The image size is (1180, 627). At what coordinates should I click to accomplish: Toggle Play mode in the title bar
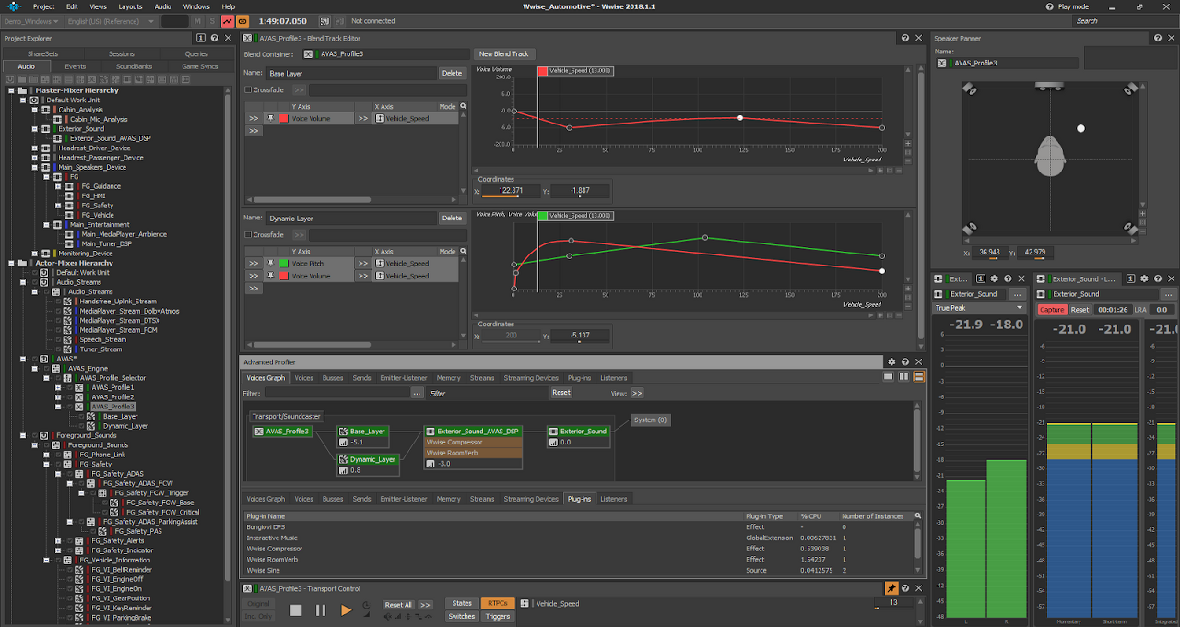point(1068,6)
